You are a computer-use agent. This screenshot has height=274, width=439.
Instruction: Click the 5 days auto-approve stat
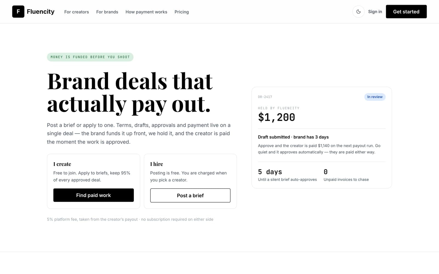[x=270, y=172]
